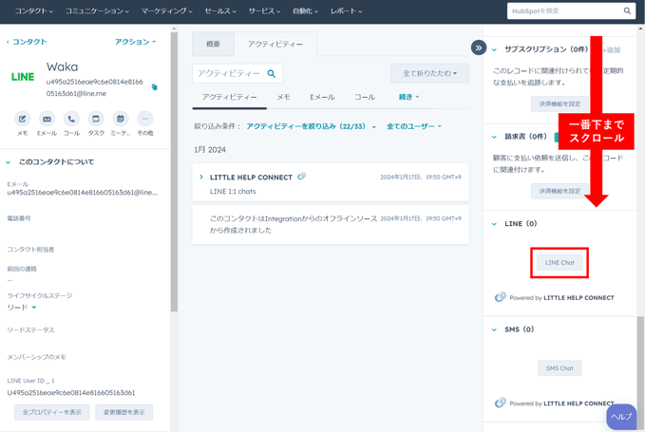Click the メモ (note) icon button

22,120
